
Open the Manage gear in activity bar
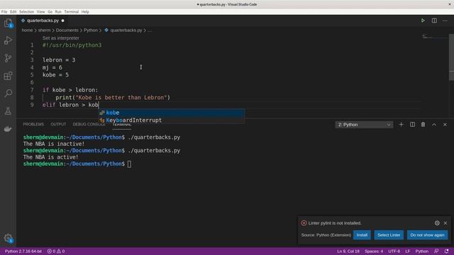8,238
